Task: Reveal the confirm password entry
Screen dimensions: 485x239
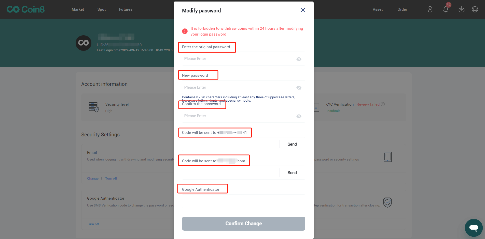Action: [299, 116]
